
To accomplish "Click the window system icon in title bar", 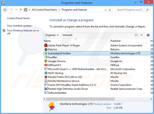I will pos(3,3).
